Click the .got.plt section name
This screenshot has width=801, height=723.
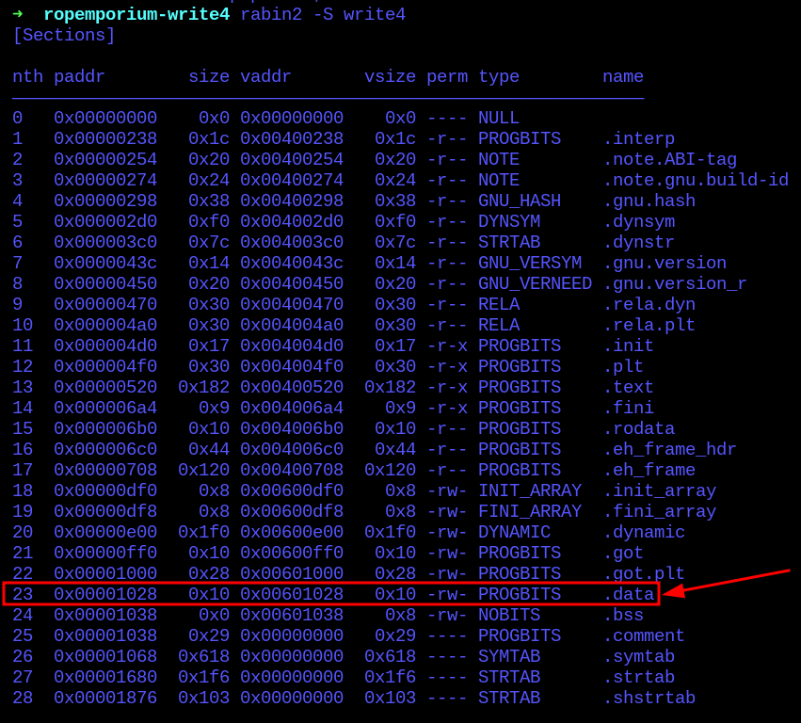(x=644, y=574)
